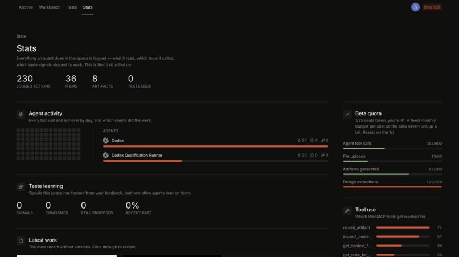This screenshot has height=257, width=459.
Task: Click Qualification Runner artifact count icon
Action: coord(312,155)
